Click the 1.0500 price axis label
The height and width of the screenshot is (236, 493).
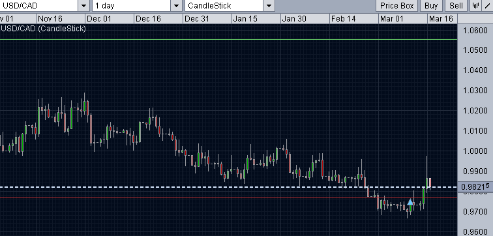click(475, 50)
